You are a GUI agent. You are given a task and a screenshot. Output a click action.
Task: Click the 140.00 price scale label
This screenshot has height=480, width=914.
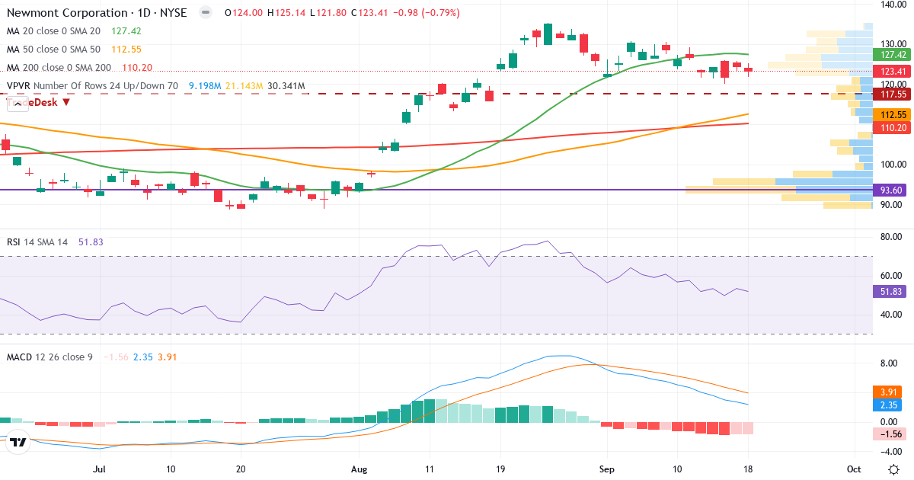coord(892,5)
